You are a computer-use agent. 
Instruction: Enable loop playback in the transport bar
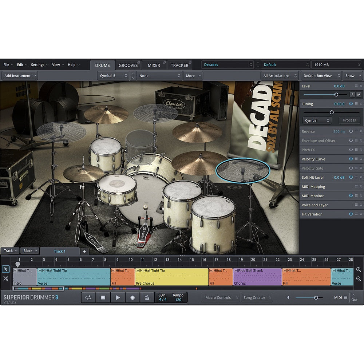point(88,297)
